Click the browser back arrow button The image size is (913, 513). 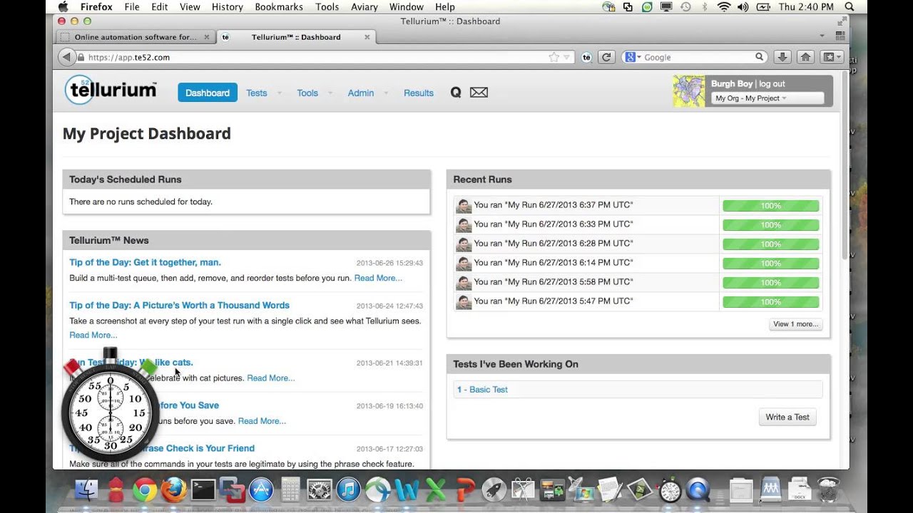pyautogui.click(x=66, y=57)
